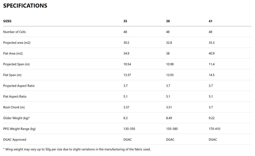Select the 10.98 projected span value
Viewport: 255px width, 156px height.
tap(170, 64)
